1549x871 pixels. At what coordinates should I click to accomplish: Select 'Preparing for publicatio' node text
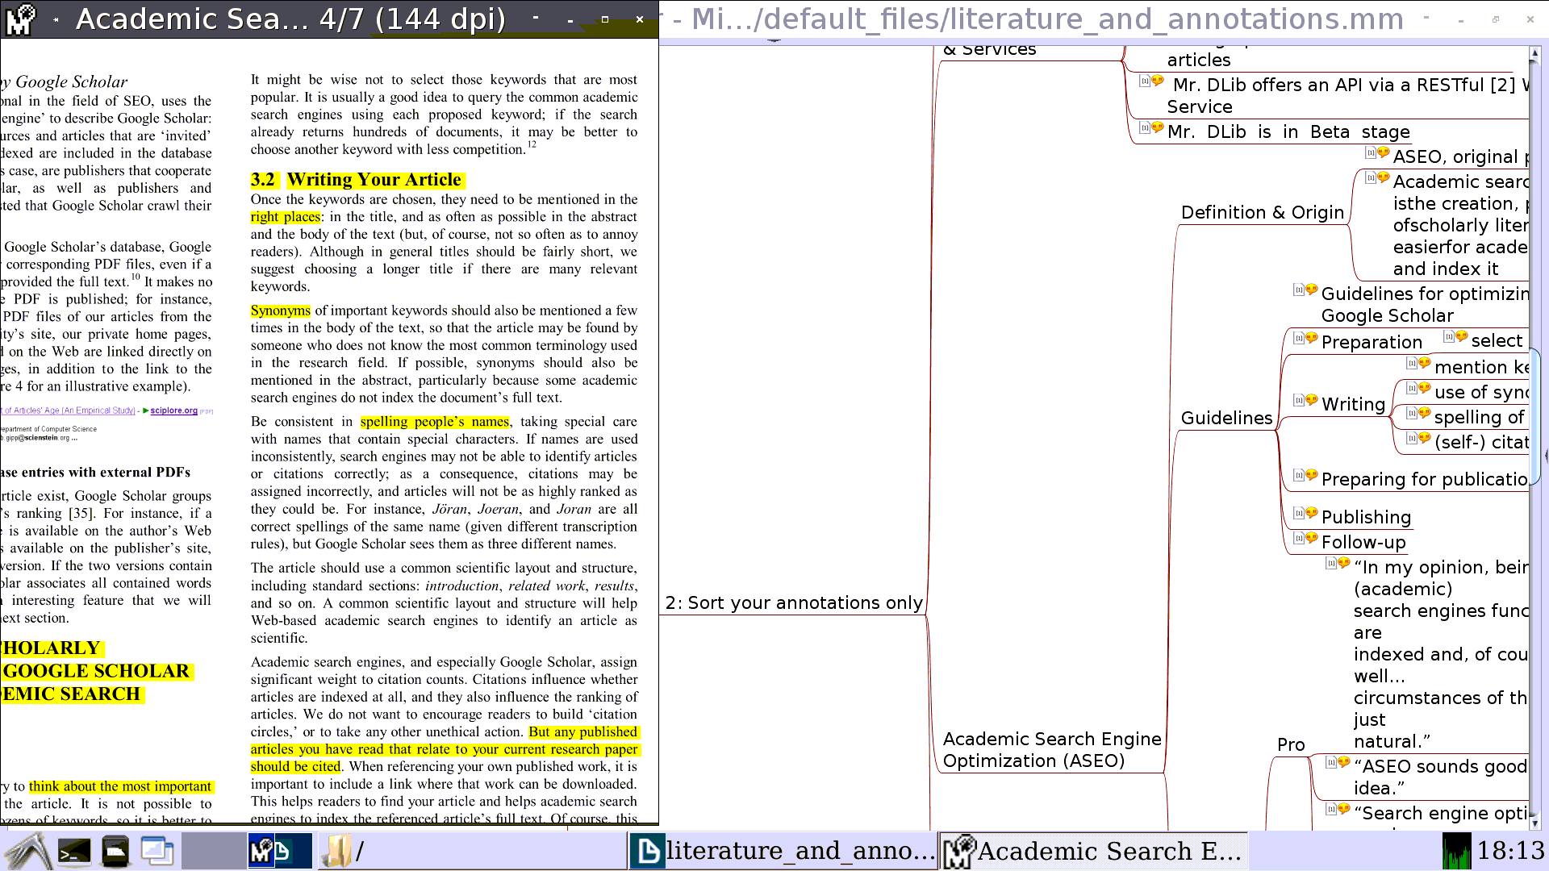pos(1424,479)
